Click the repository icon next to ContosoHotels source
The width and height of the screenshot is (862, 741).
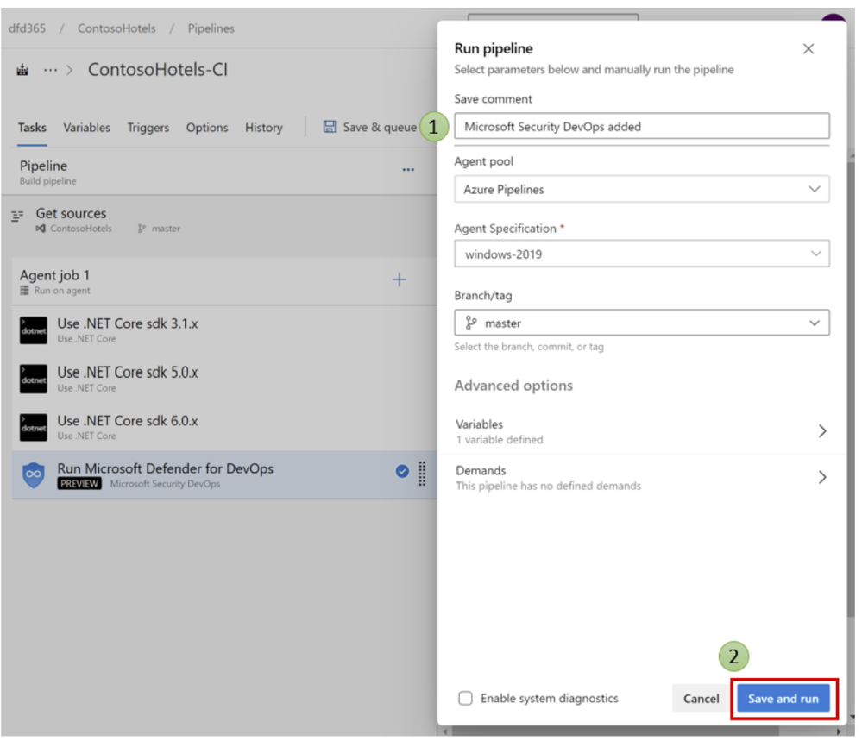click(x=41, y=229)
